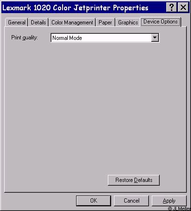Screen dimensions: 191x211
Task: Click the JLMeller copyright watermark
Action: (x=179, y=209)
